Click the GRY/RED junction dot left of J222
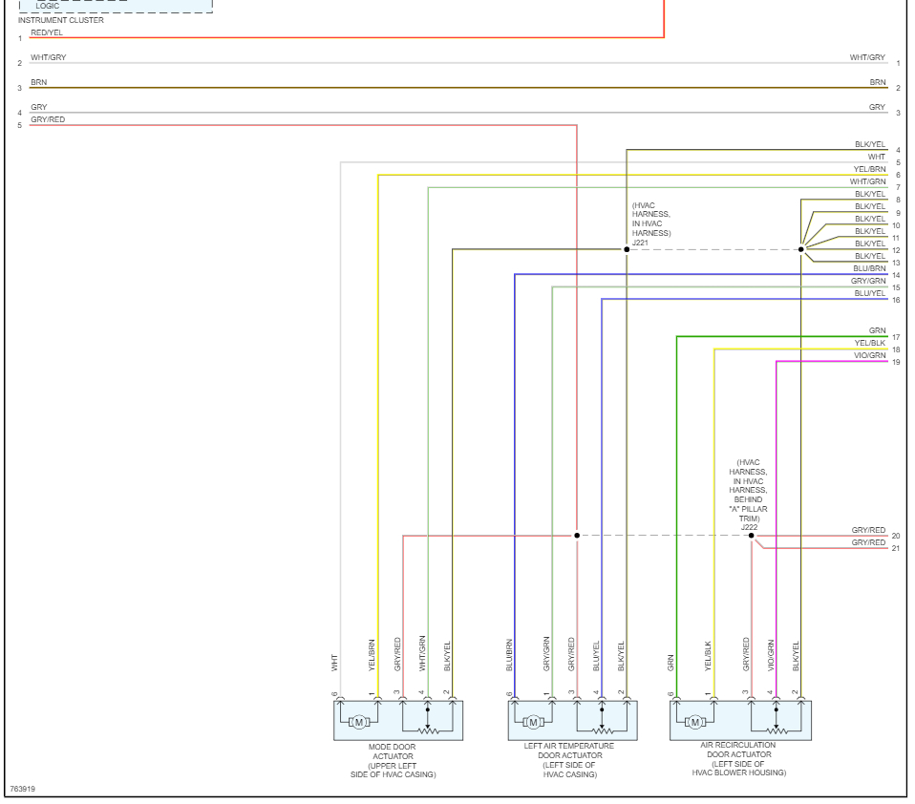The height and width of the screenshot is (804, 915). (577, 536)
